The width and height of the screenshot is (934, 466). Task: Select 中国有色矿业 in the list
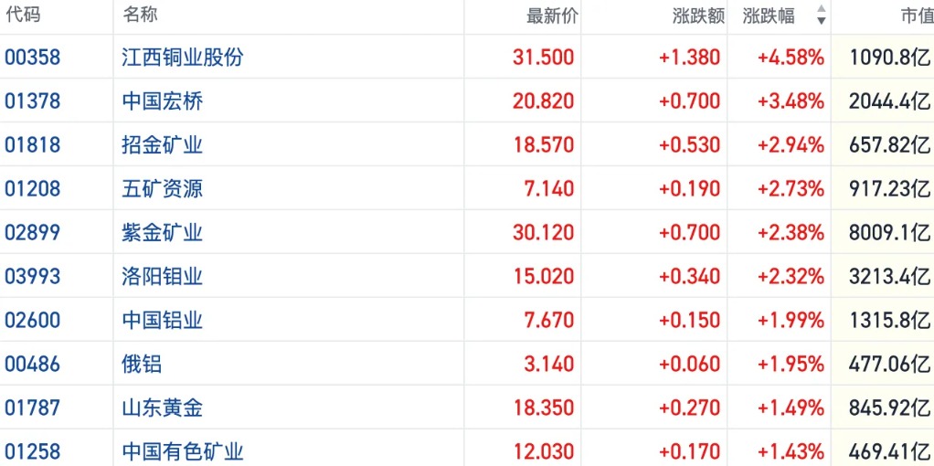coord(183,451)
